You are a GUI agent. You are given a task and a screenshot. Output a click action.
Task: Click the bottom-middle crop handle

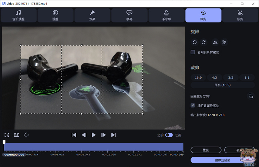(x=82, y=114)
